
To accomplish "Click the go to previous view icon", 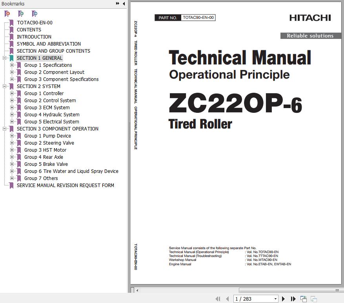I will pos(304,299).
